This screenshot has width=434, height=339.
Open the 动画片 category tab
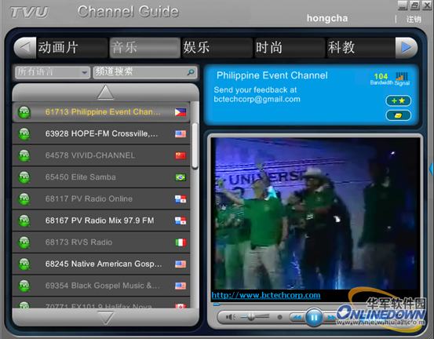point(72,48)
